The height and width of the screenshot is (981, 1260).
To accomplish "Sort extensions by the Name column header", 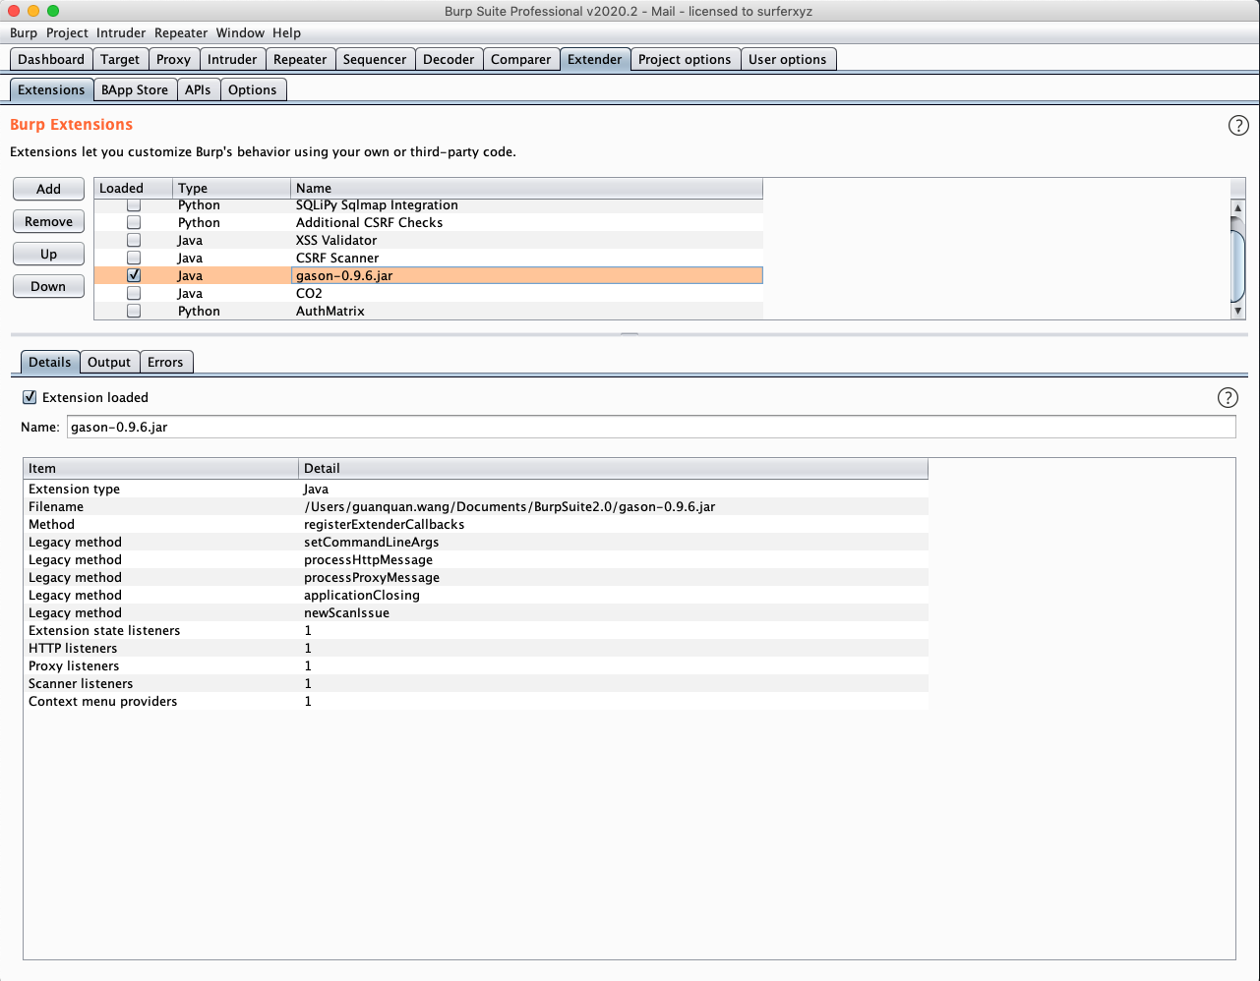I will pyautogui.click(x=526, y=188).
